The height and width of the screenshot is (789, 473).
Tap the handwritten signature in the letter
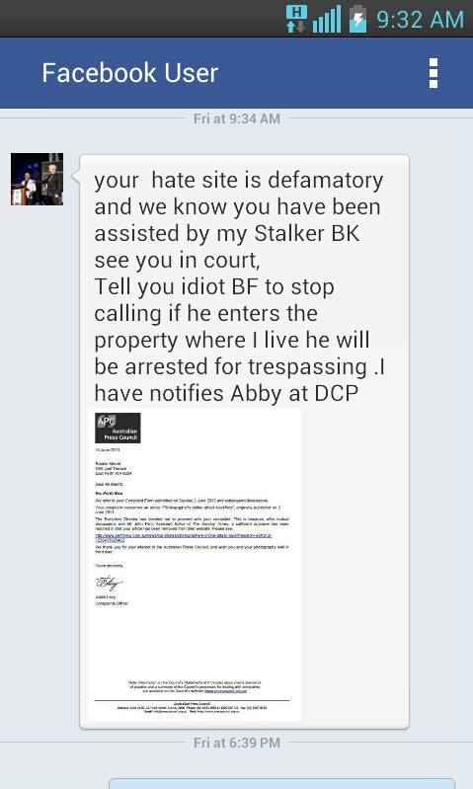point(109,583)
